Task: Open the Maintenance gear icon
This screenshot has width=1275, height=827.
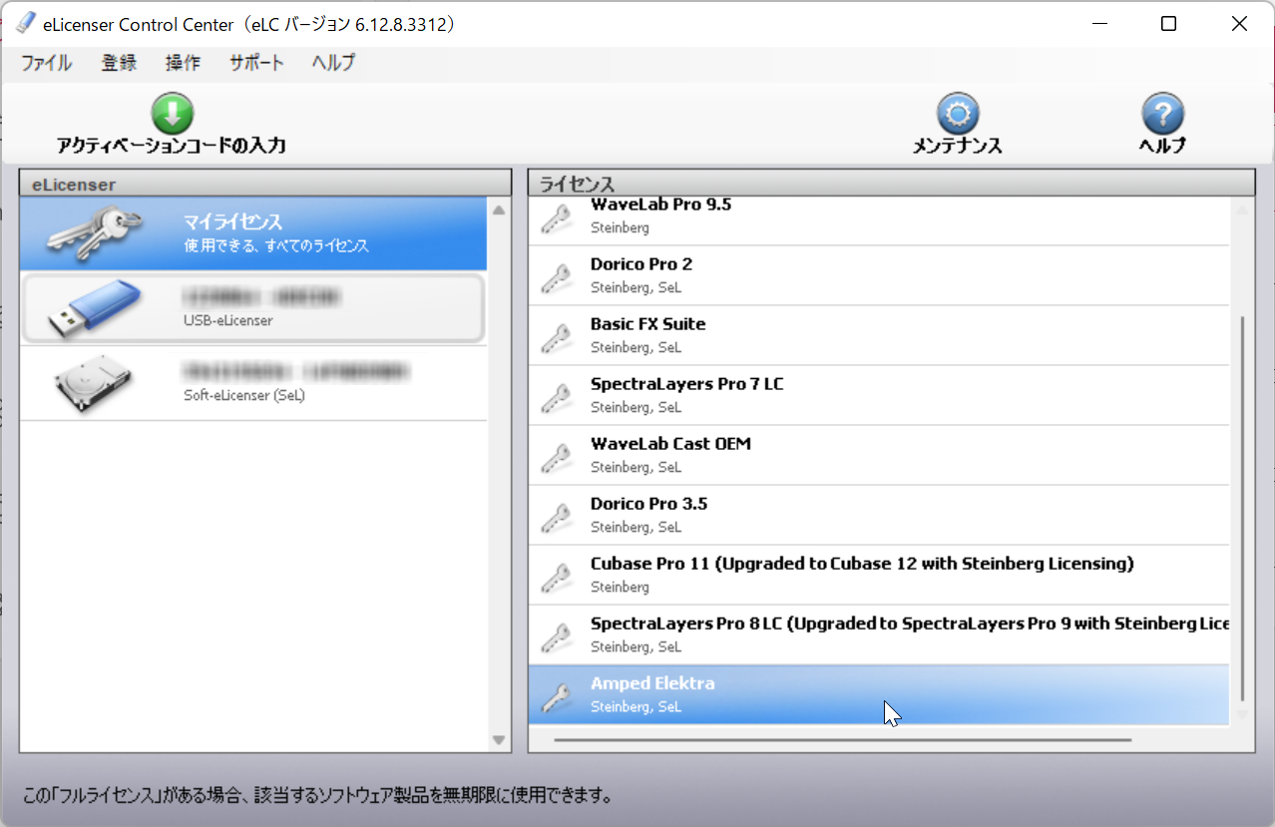Action: 958,114
